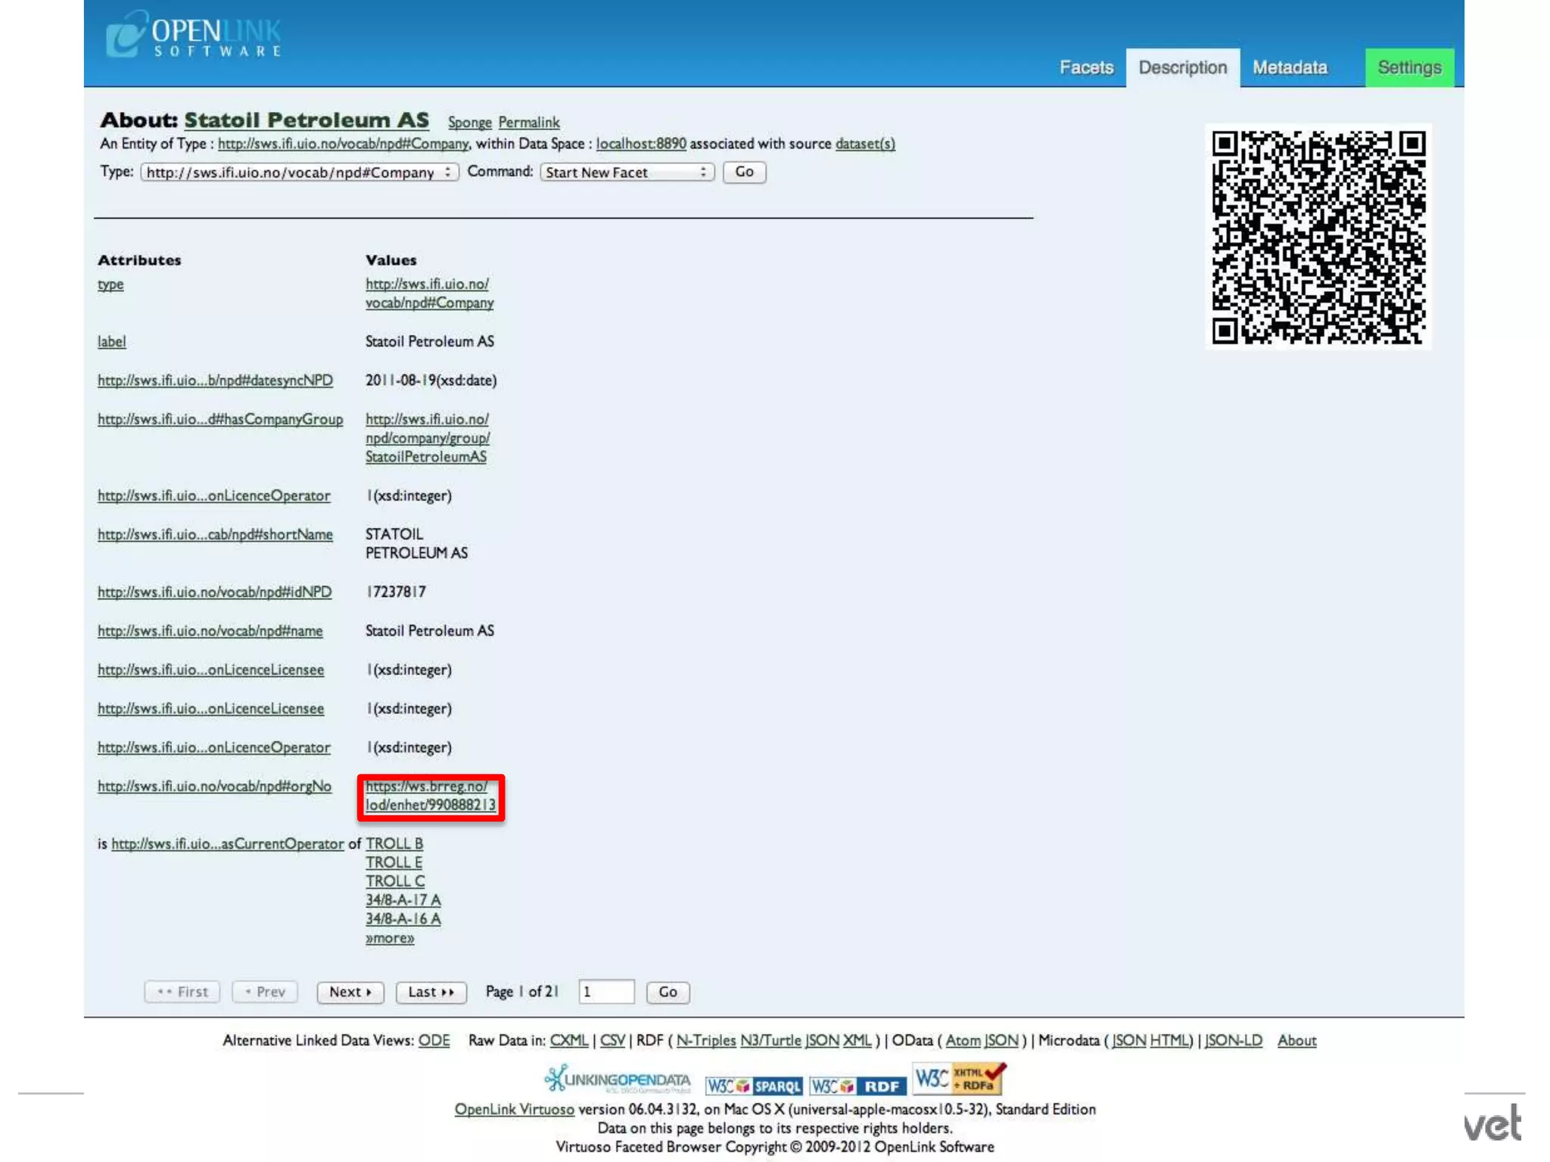Open the npd#datesyncNPD attribute link
This screenshot has width=1550, height=1162.
click(x=215, y=381)
